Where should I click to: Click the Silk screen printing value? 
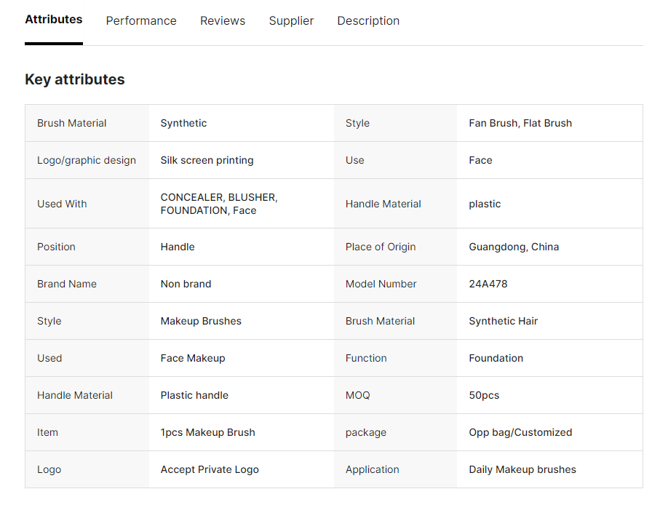point(207,160)
